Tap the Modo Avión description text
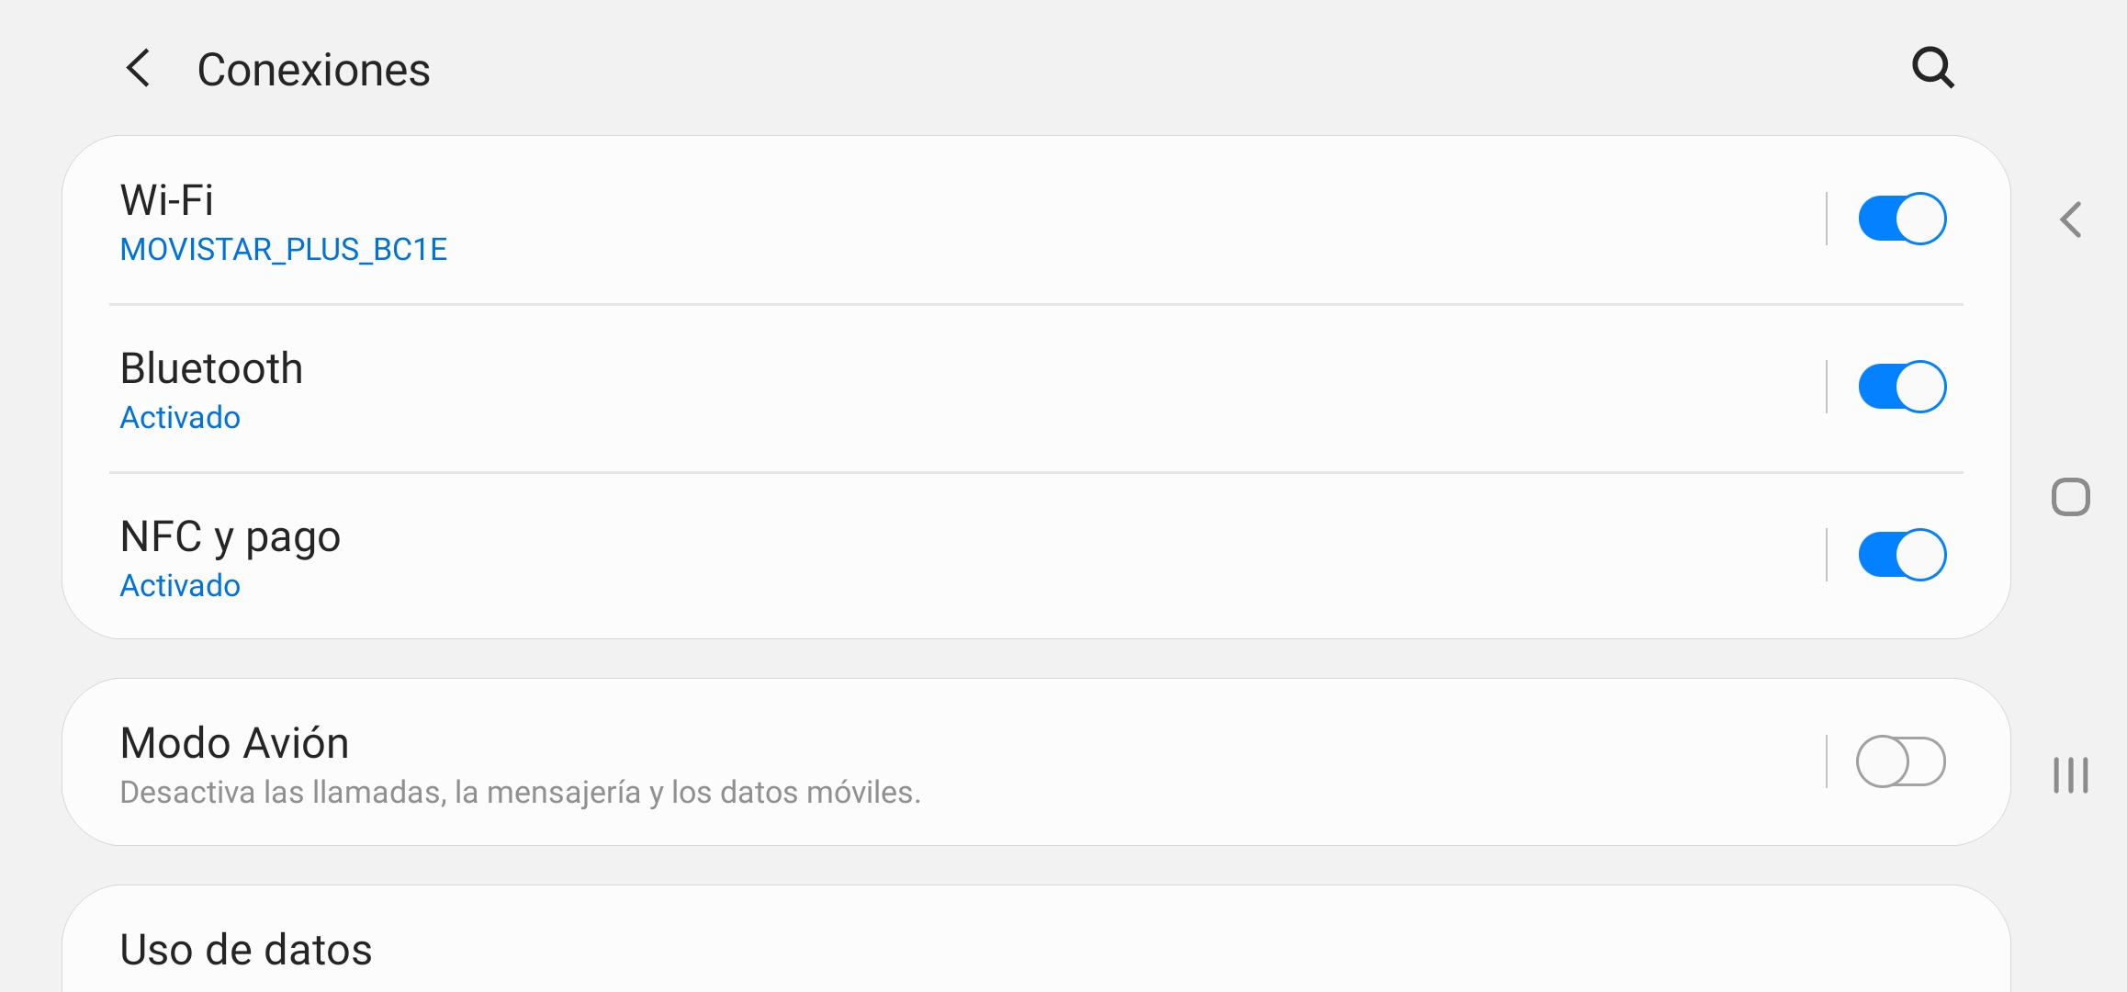 [x=520, y=792]
